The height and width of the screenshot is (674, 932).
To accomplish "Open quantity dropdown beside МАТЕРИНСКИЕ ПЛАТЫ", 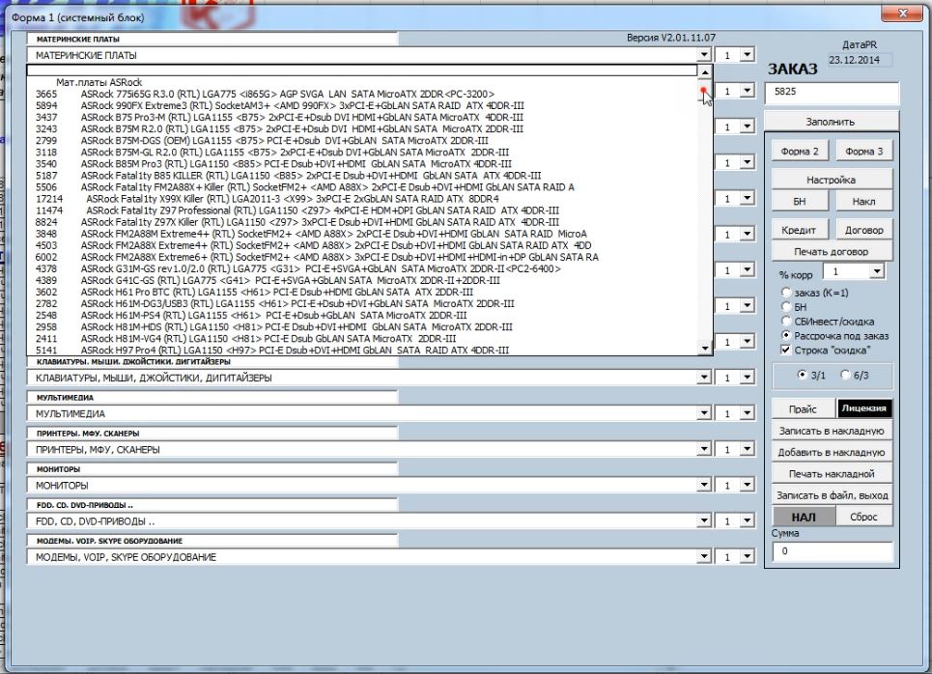I will pos(748,55).
